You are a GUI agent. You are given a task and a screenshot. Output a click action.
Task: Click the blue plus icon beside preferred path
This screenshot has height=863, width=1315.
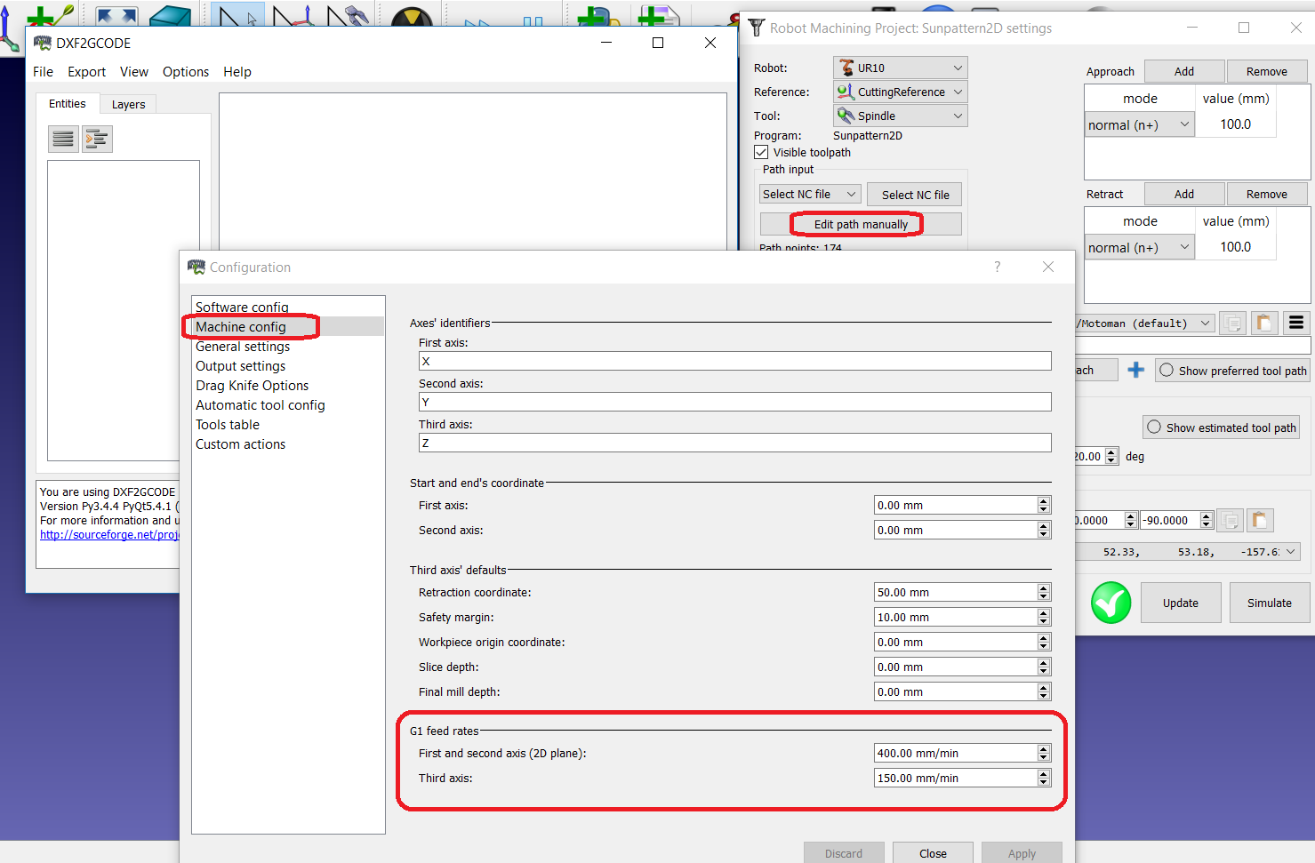pyautogui.click(x=1135, y=370)
